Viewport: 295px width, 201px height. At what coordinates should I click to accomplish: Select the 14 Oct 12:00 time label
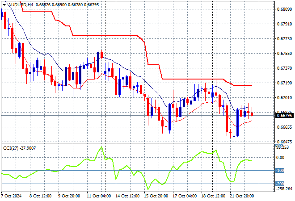[x=127, y=196]
